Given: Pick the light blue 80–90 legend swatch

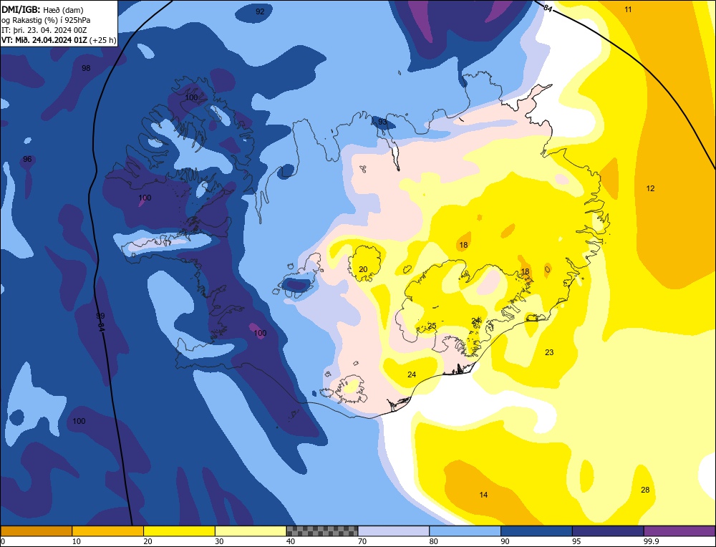Looking at the screenshot, I should 465,531.
